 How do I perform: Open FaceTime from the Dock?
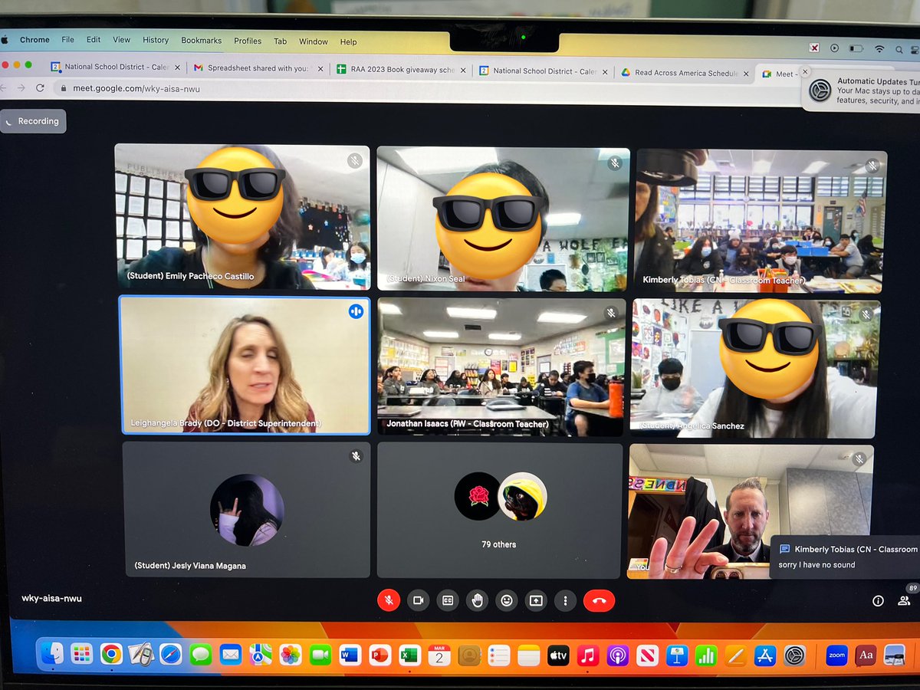[x=320, y=655]
